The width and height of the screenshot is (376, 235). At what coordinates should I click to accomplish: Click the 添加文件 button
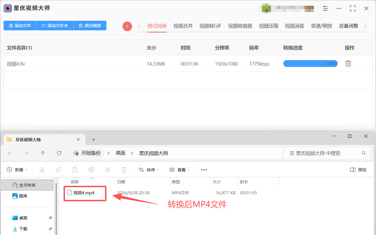coord(20,25)
